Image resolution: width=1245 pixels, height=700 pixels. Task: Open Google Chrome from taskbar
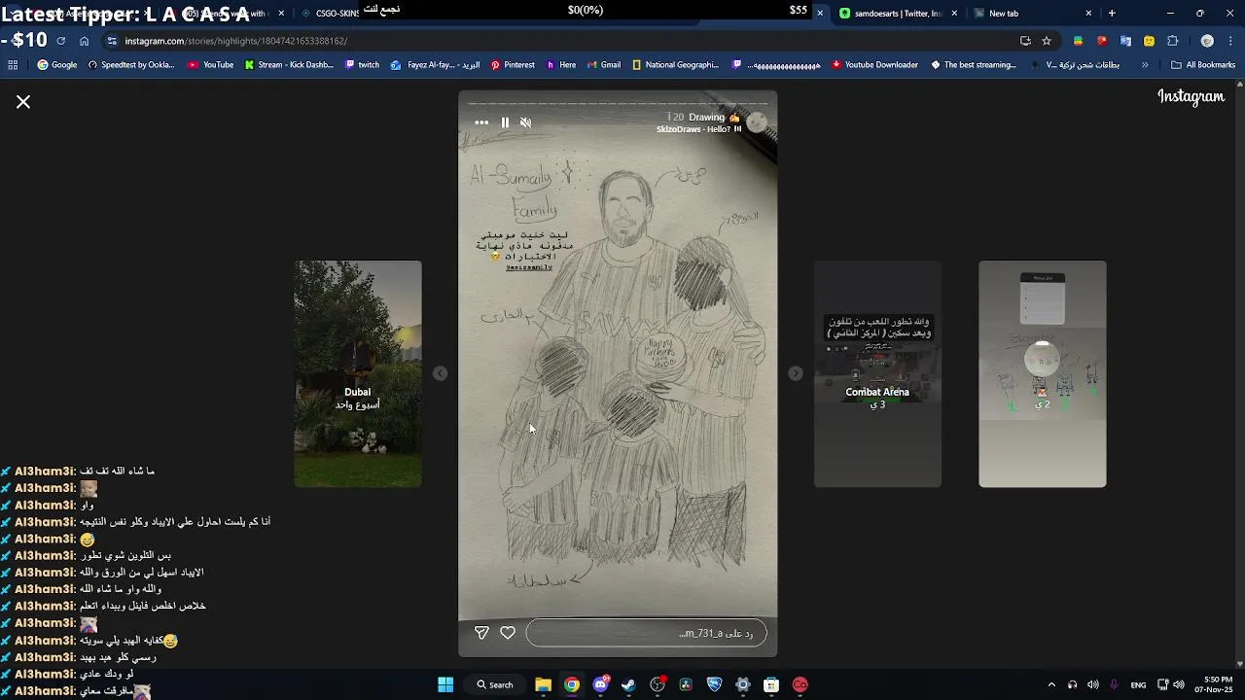pos(572,684)
